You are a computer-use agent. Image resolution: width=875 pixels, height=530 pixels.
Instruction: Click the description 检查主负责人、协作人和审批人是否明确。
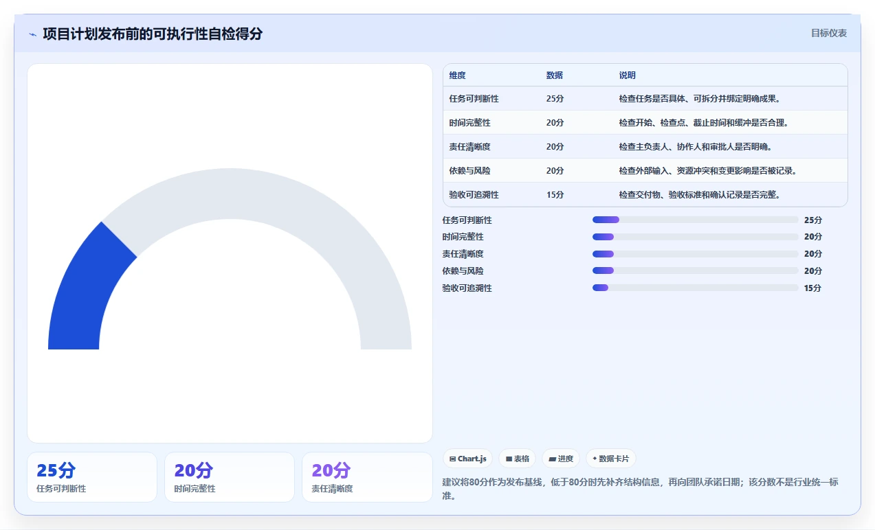coord(696,147)
